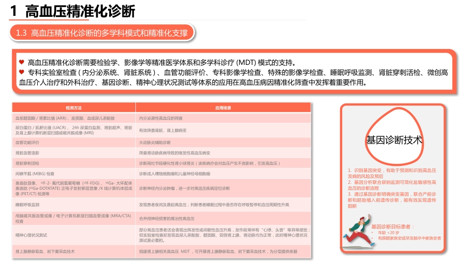Viewport: 471px width, 265px height.
Task: Click the running man illustration
Action: click(x=358, y=231)
